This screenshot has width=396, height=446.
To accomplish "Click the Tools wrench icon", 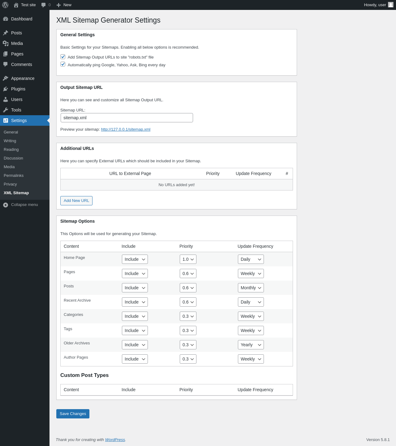I will tap(6, 110).
